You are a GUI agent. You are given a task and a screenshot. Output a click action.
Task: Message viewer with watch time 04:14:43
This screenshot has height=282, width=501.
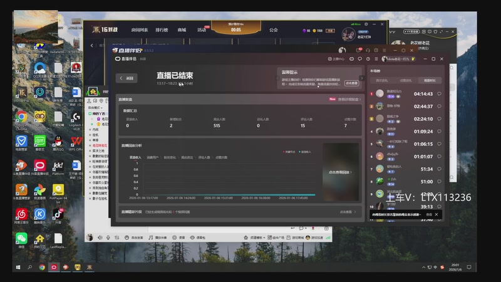pos(440,93)
